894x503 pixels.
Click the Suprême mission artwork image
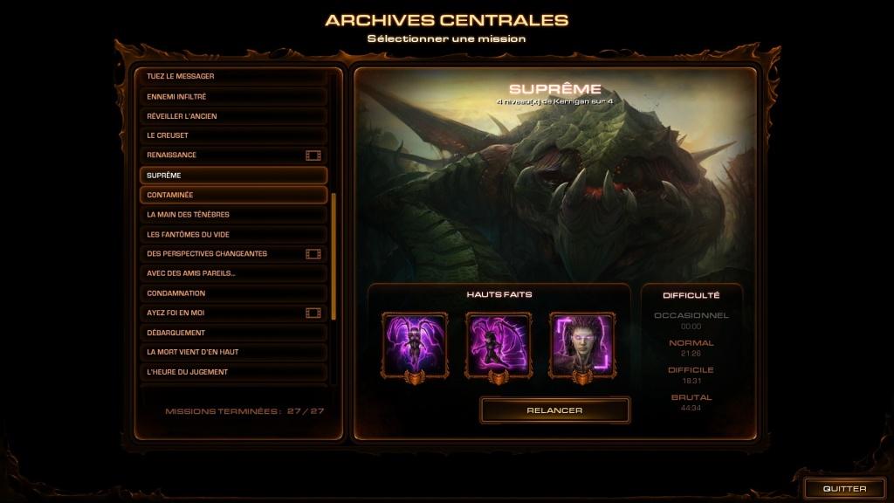[555, 174]
